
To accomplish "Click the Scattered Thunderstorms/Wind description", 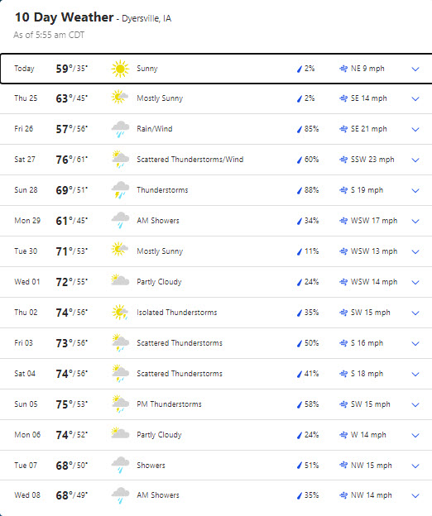I will pos(190,160).
